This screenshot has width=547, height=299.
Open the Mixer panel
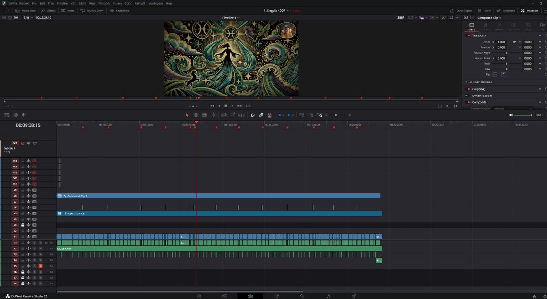[x=485, y=10]
